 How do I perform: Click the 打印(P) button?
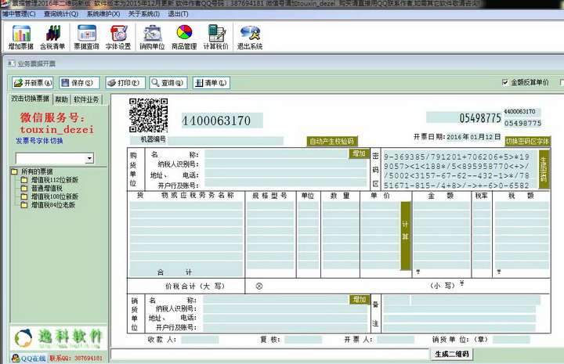125,83
